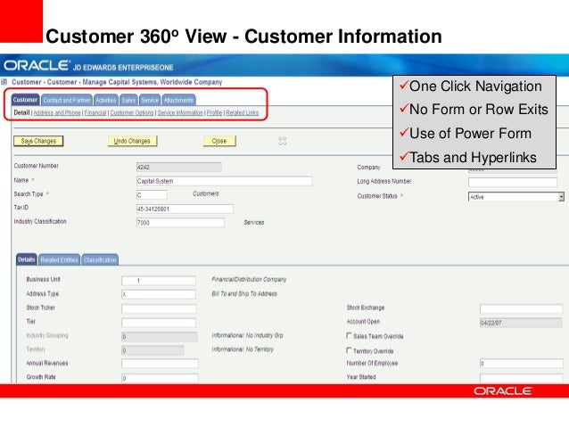569x427 pixels.
Task: Click the 'Services' description text
Action: [253, 222]
